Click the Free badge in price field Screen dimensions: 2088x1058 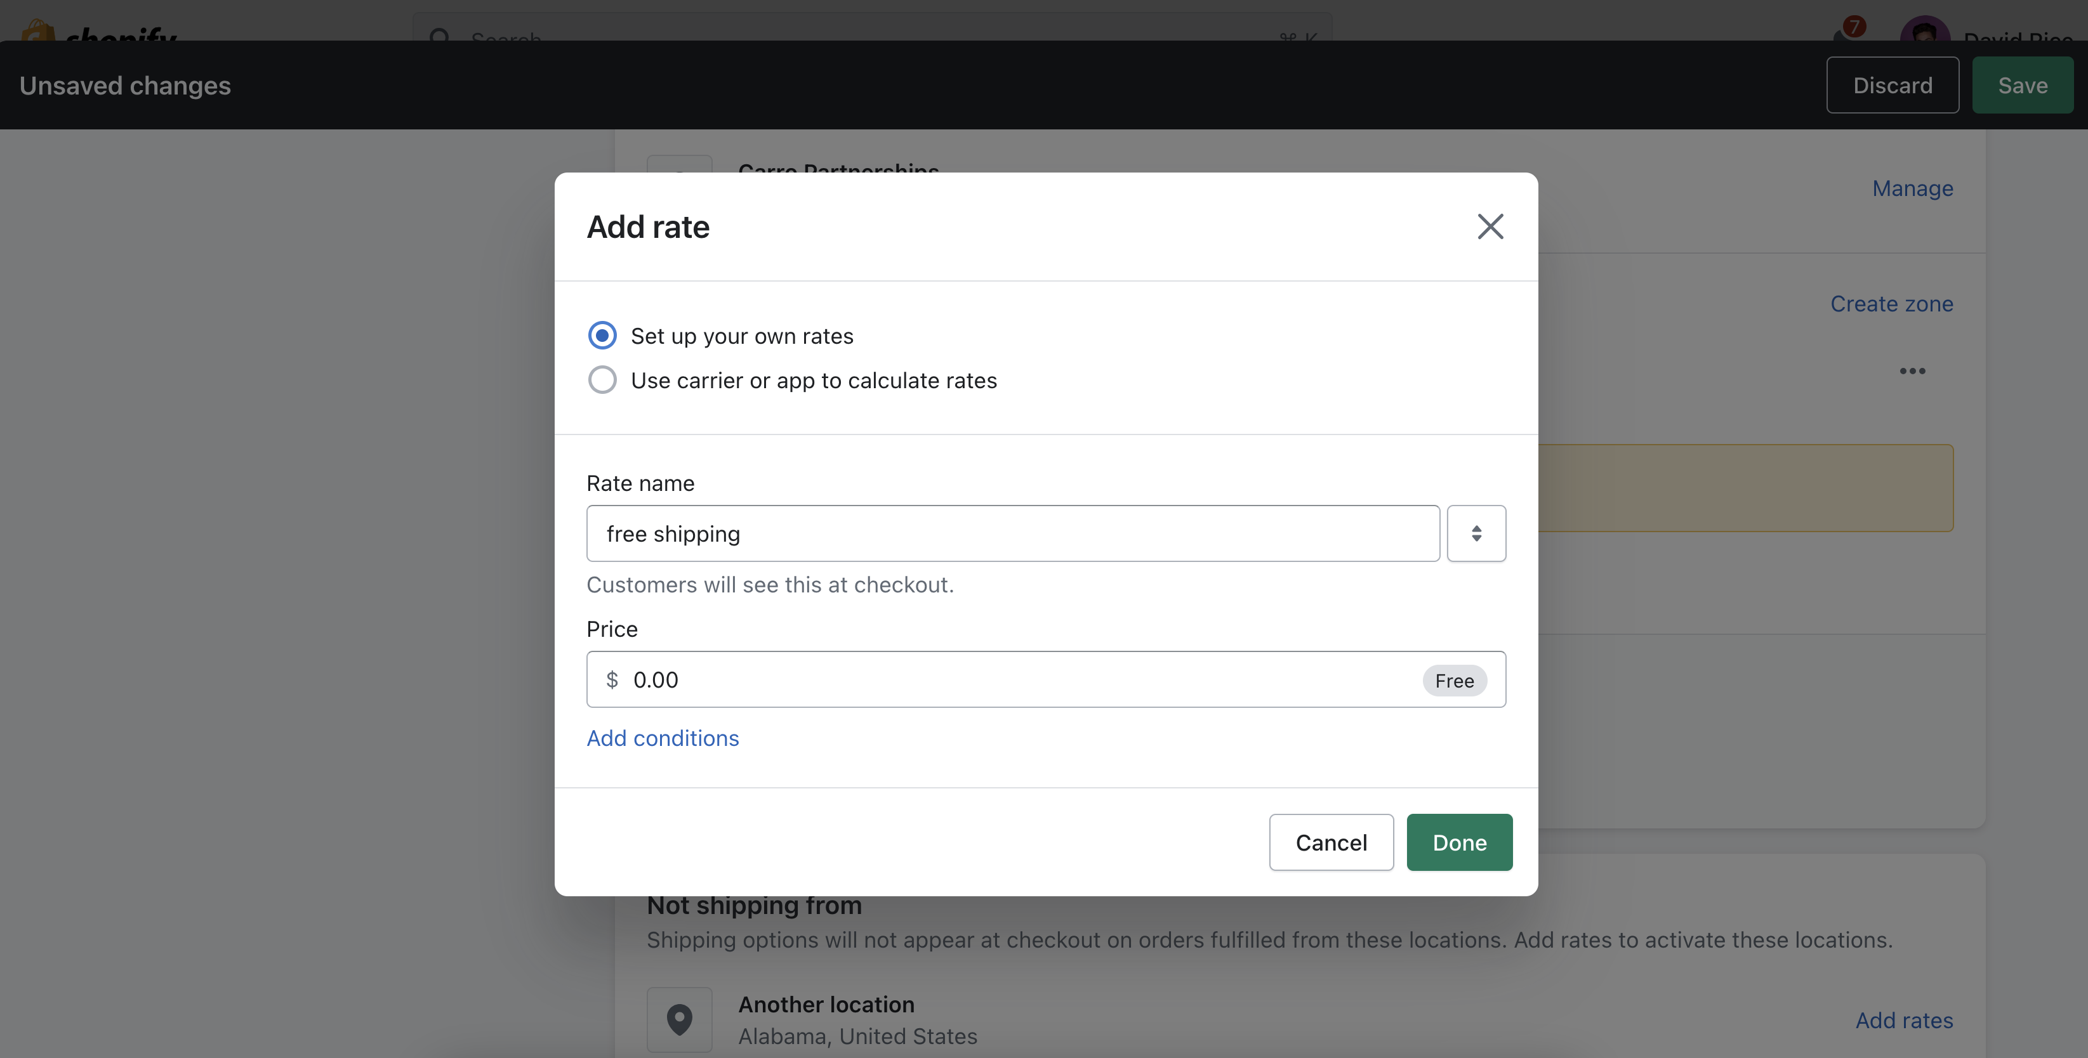coord(1454,681)
